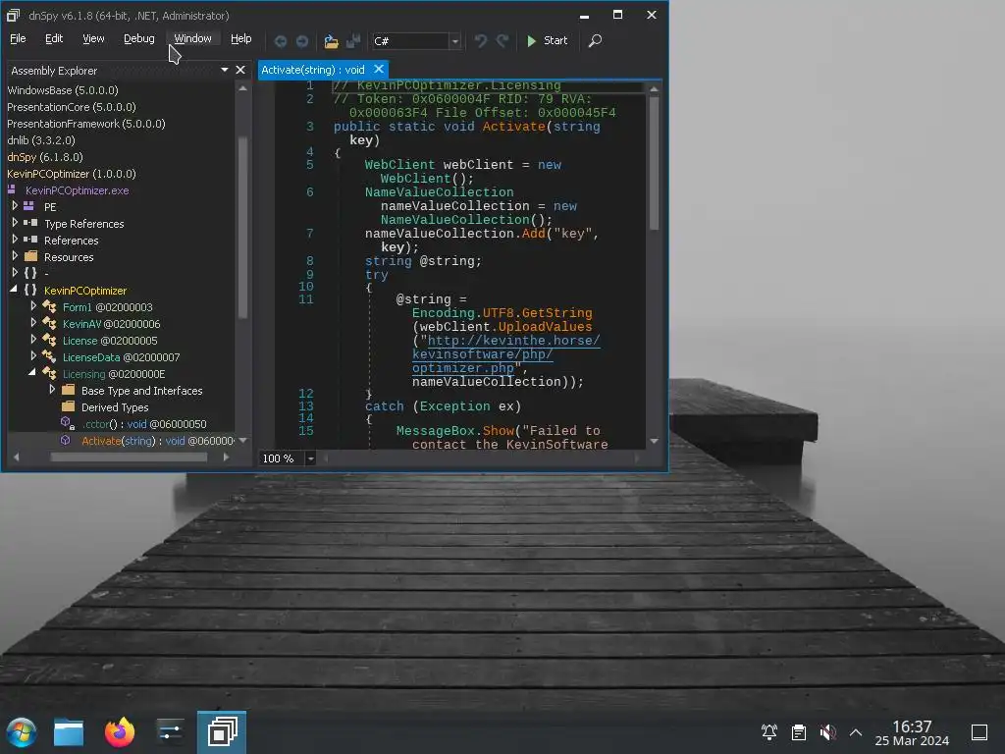Select the dnSpy taskbar window icon
1005x754 pixels.
(x=222, y=731)
